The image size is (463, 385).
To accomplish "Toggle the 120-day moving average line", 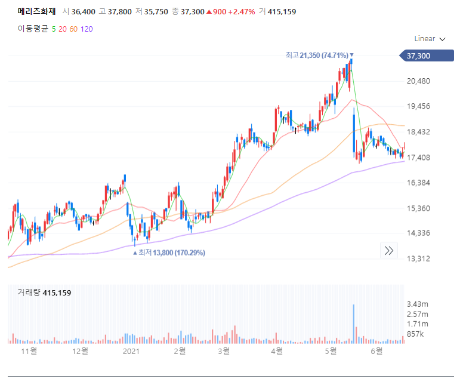I will coord(87,29).
